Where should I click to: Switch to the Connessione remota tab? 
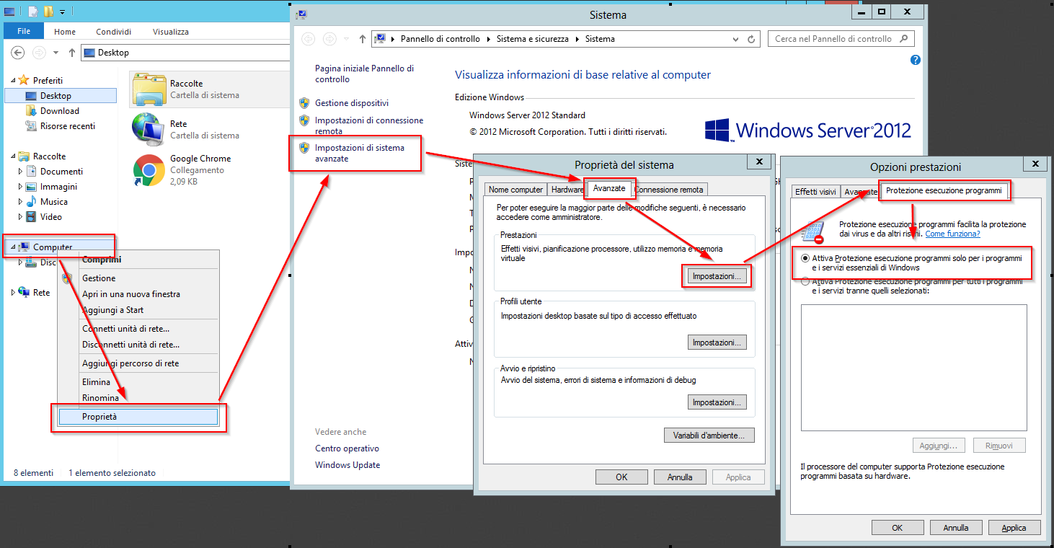(669, 188)
